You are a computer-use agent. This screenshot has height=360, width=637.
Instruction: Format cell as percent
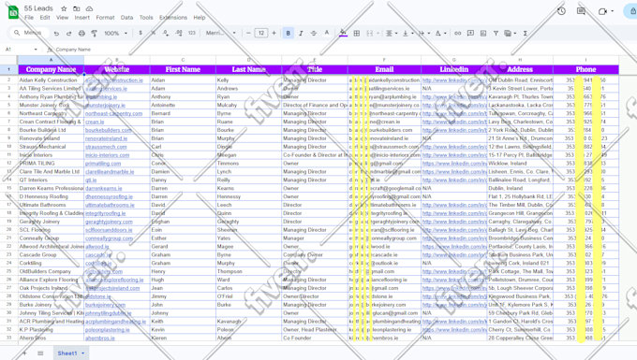click(153, 33)
